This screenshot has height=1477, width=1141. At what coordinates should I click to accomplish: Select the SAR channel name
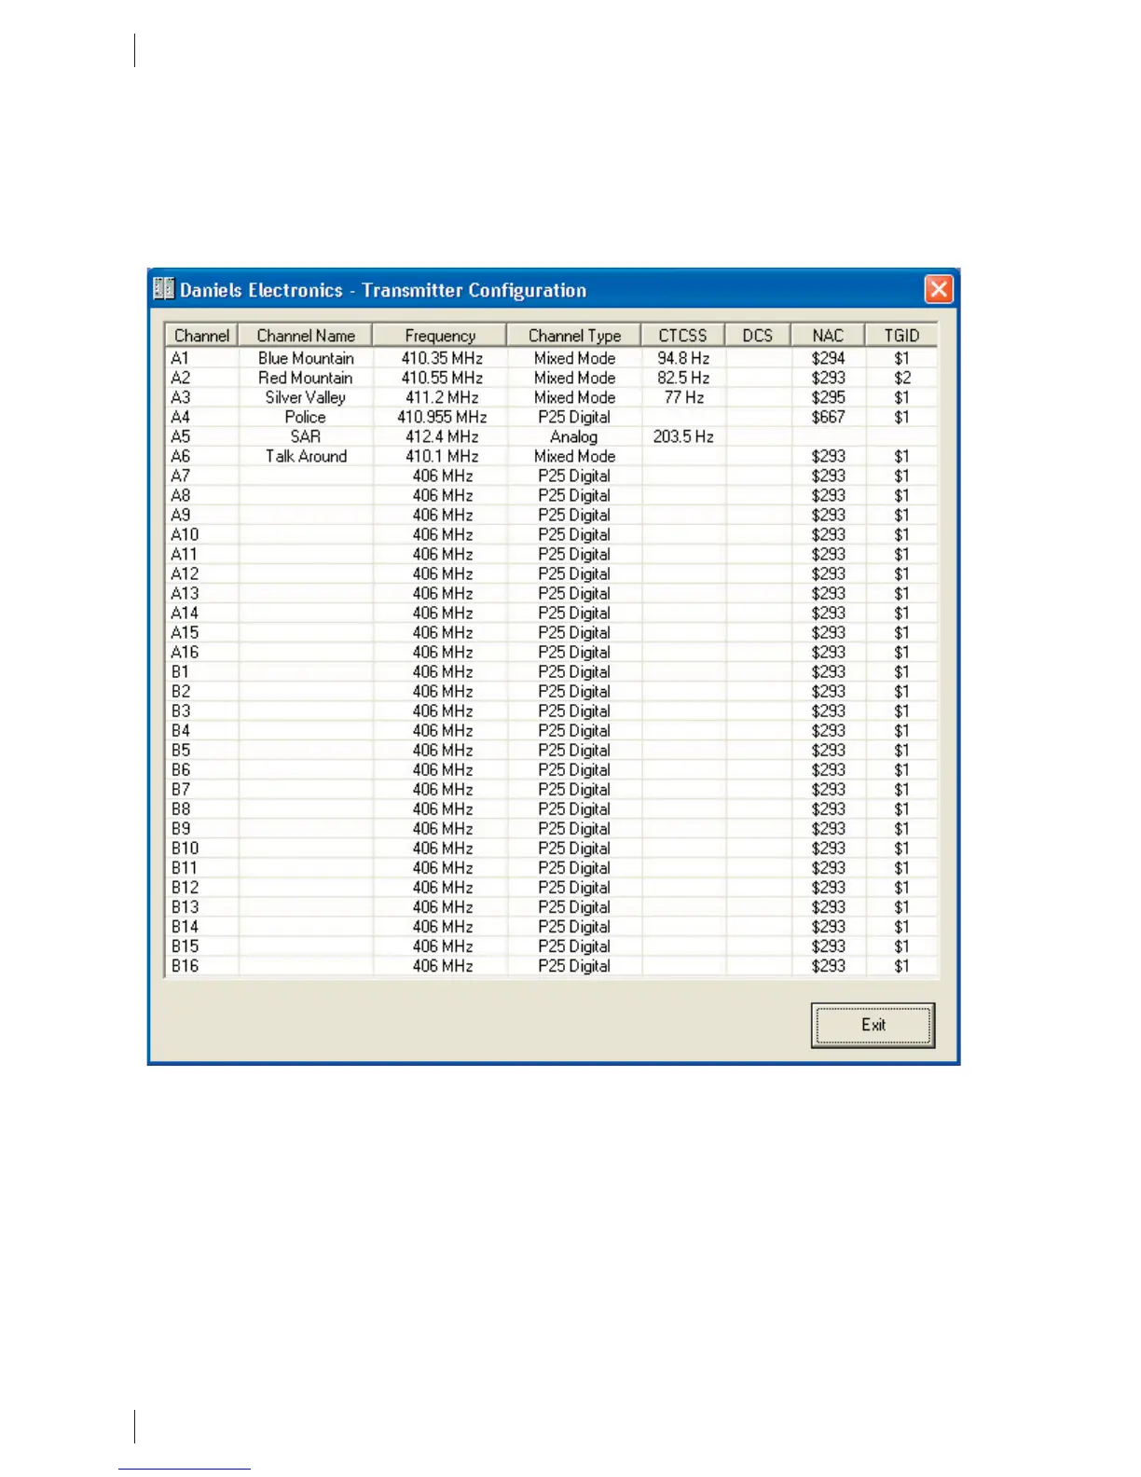click(306, 436)
